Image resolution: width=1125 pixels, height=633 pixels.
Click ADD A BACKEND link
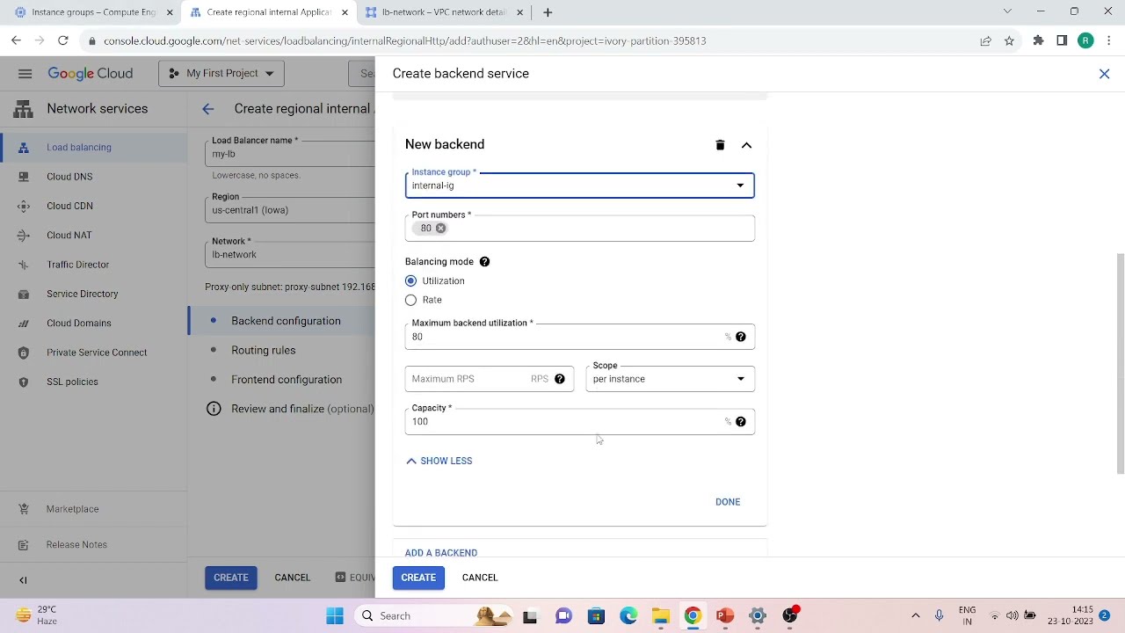[441, 552]
